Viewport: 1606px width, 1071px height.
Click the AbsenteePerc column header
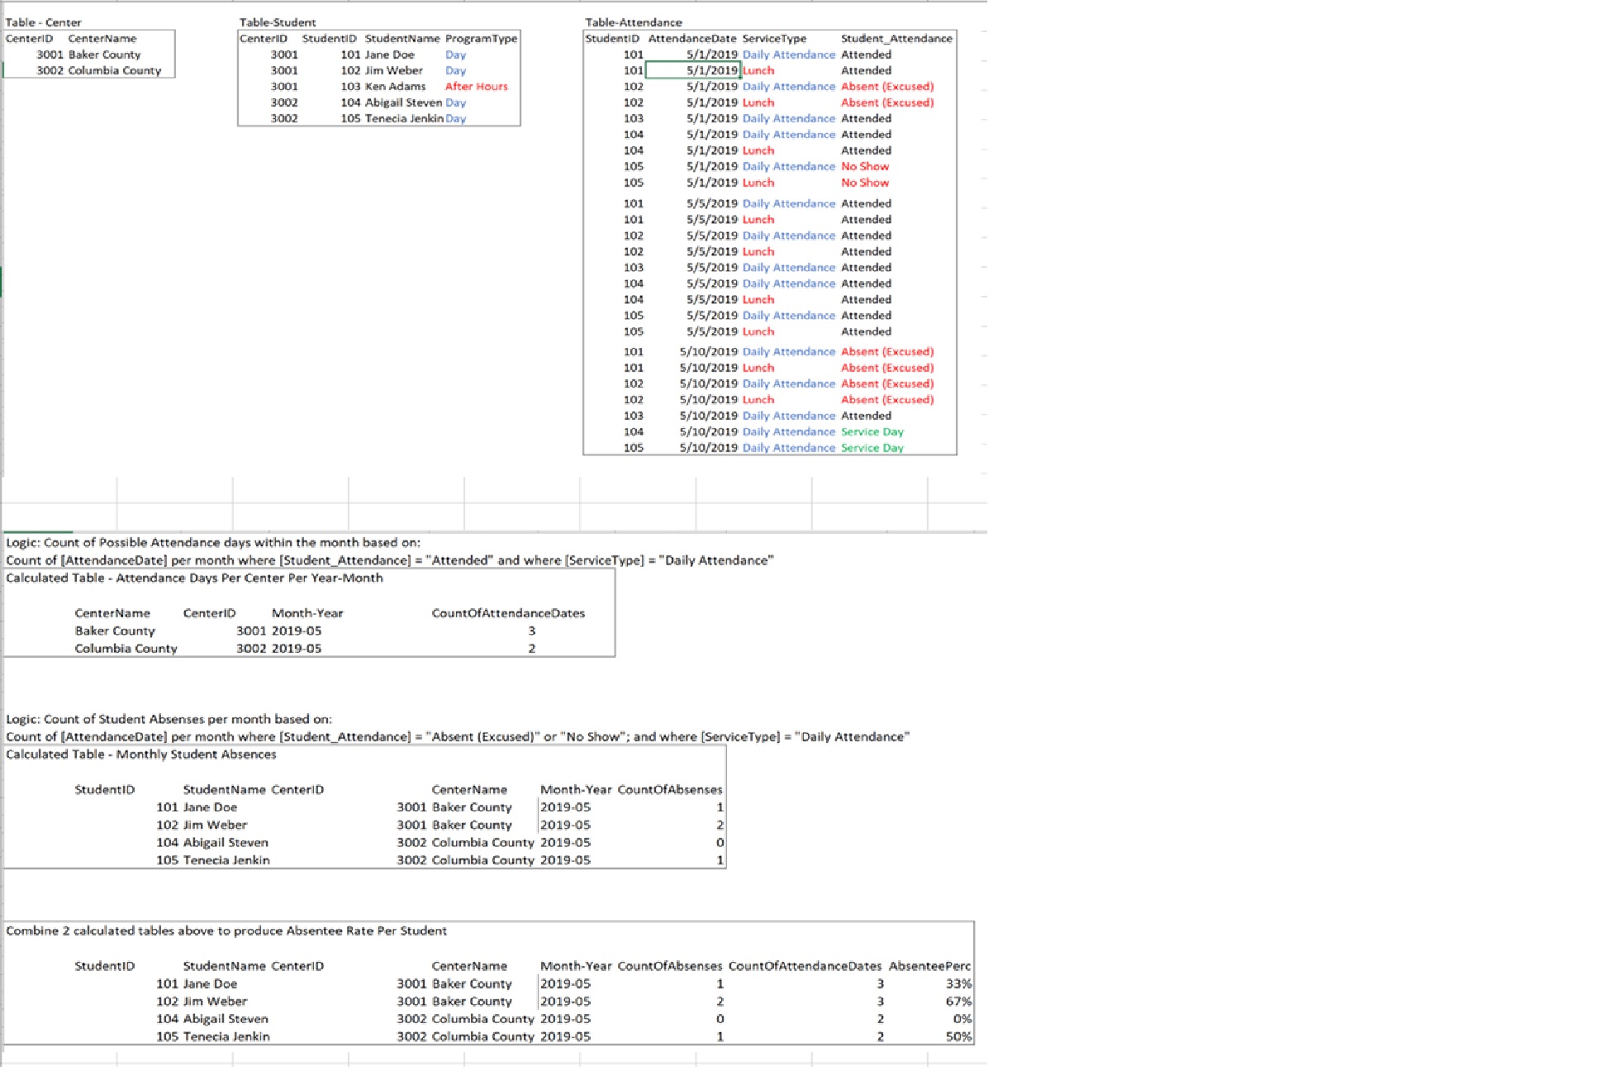coord(929,966)
